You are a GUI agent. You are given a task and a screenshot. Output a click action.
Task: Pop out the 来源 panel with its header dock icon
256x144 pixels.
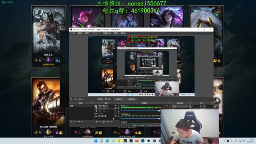tap(118, 103)
